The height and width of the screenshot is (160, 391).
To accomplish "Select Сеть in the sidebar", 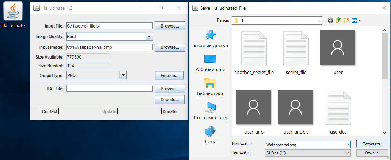I will [210, 135].
